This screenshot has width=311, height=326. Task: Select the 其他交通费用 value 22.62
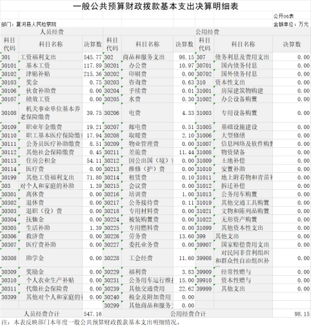point(185,289)
